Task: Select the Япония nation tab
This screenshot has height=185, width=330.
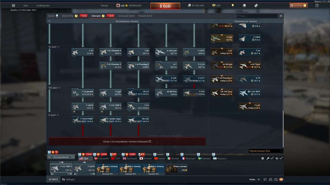Action: click(146, 158)
